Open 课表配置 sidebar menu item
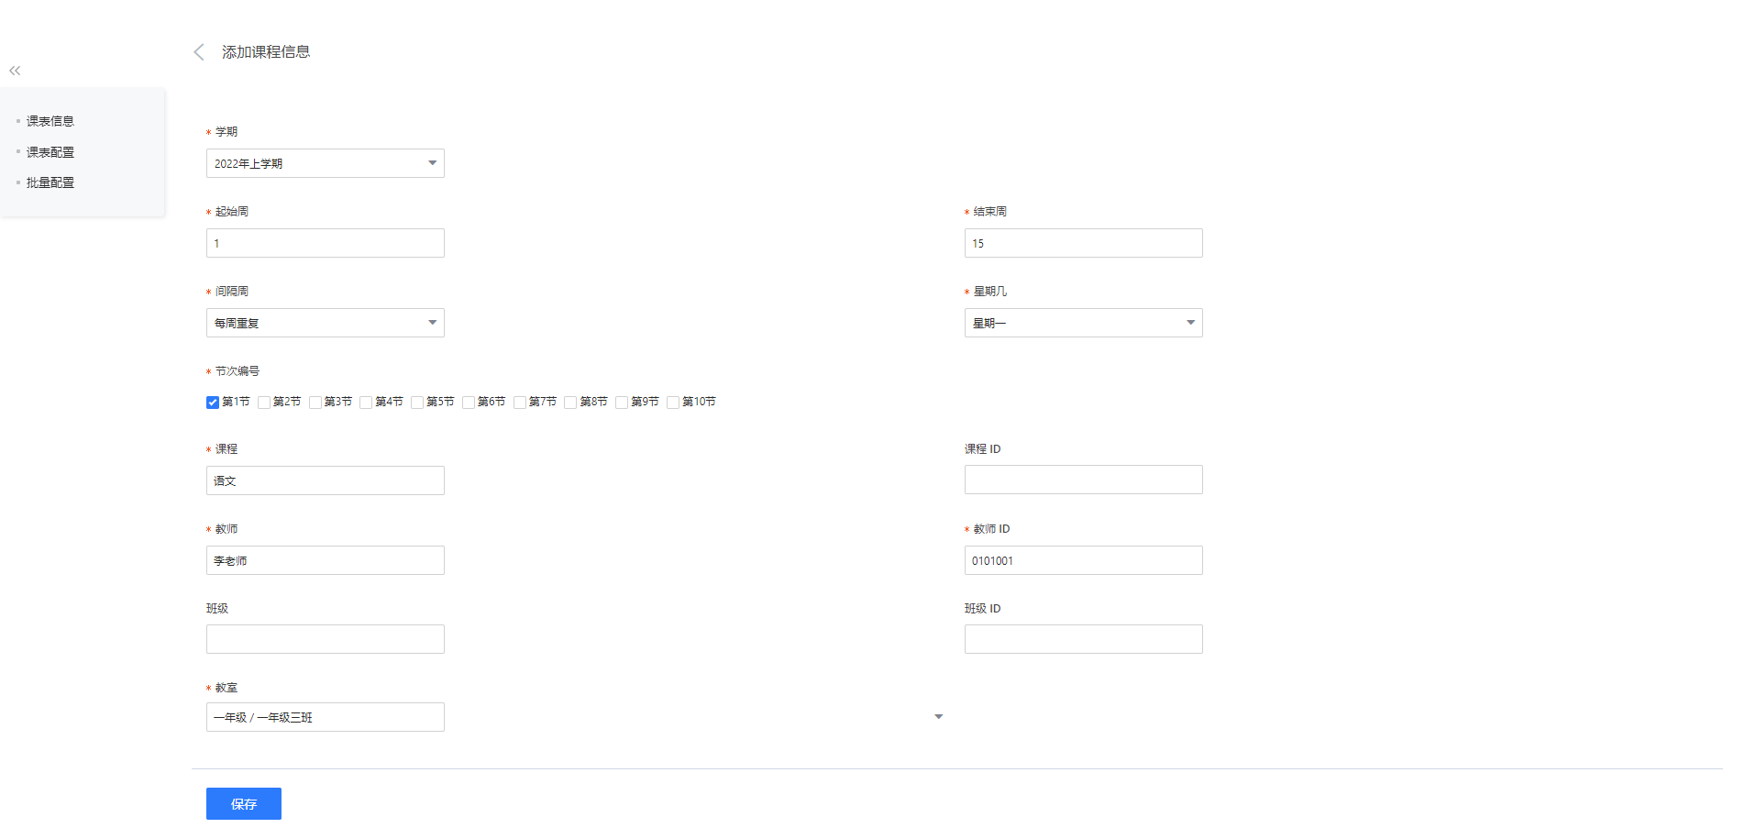 [50, 152]
